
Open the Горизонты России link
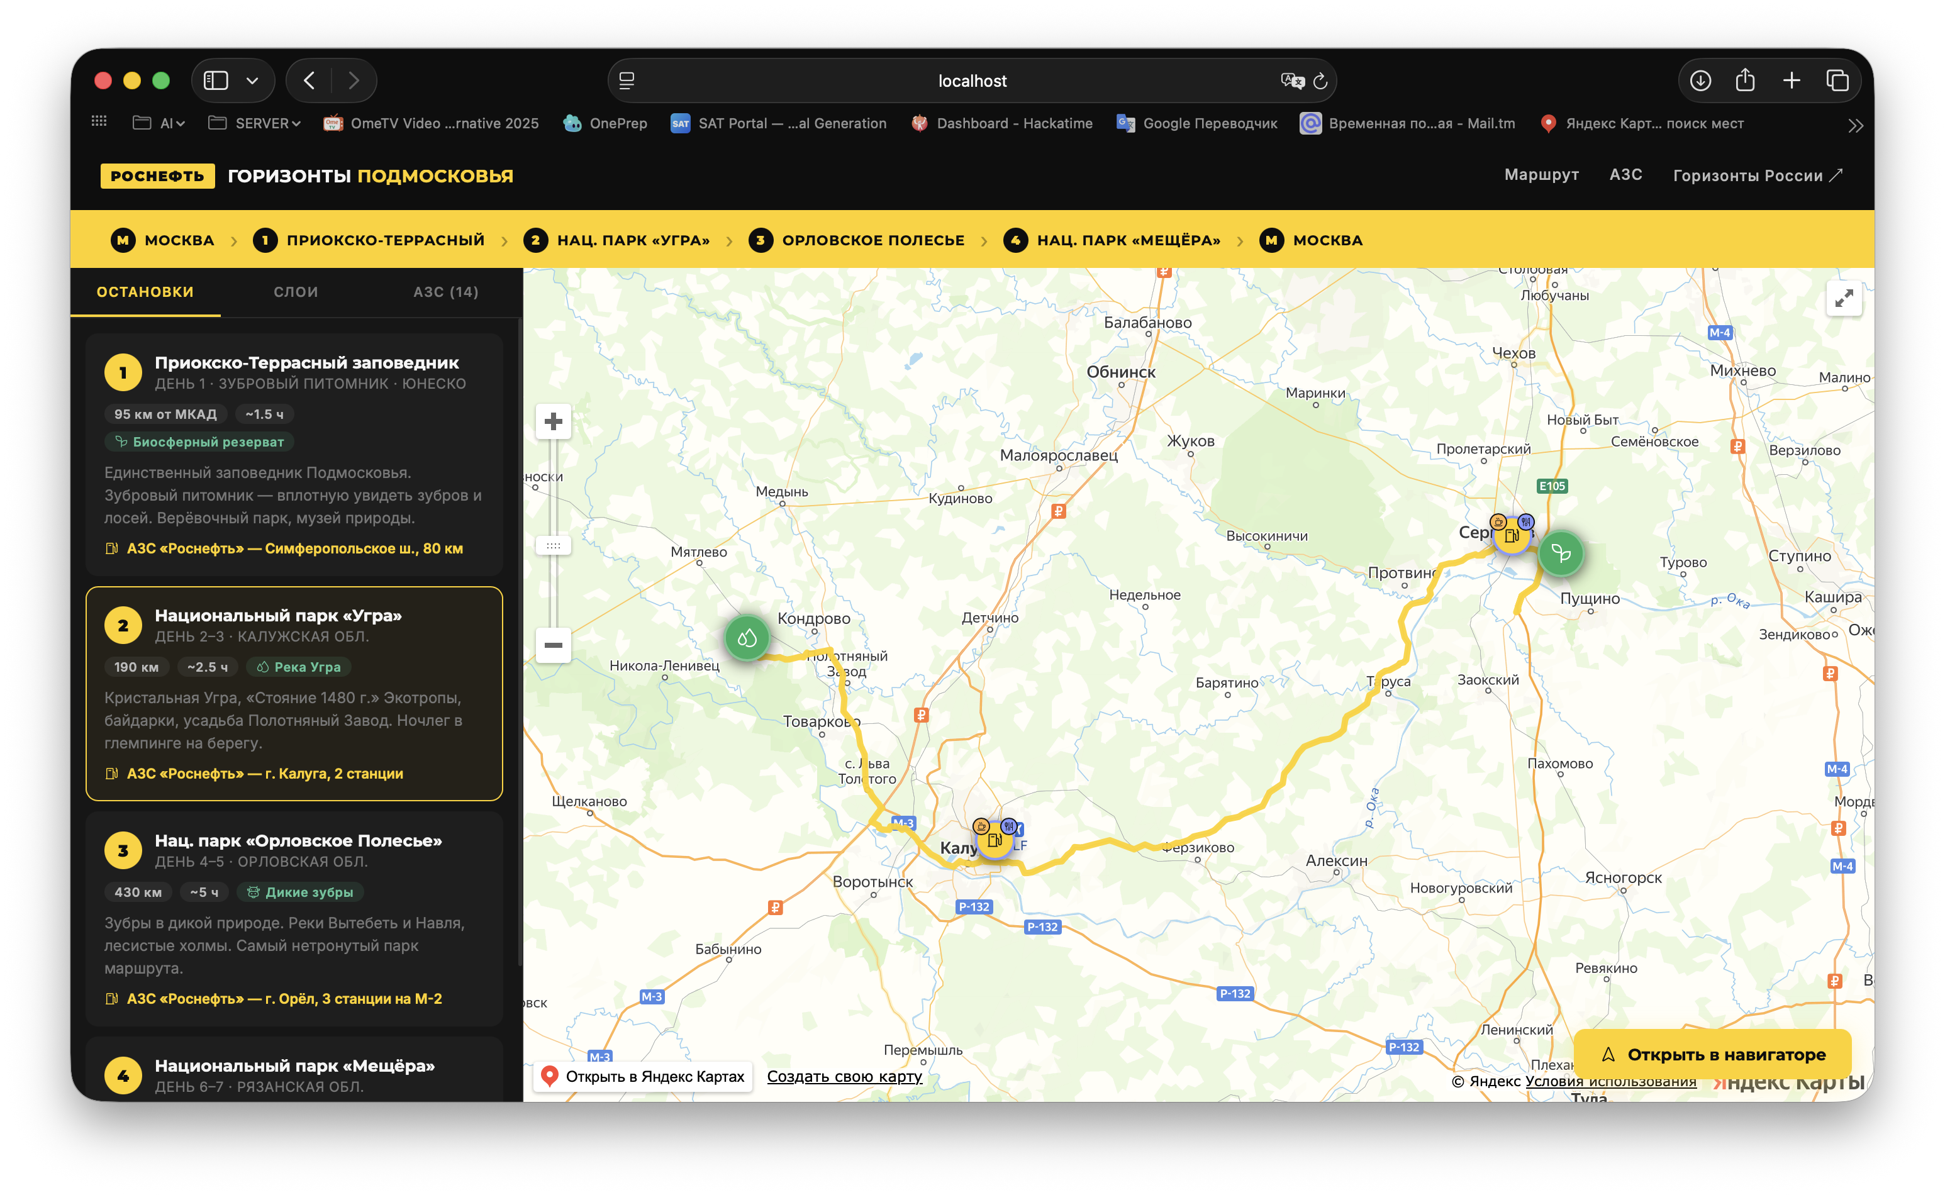(x=1758, y=175)
